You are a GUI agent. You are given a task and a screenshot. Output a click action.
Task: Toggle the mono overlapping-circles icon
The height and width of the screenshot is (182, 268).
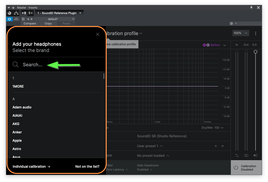[246, 155]
